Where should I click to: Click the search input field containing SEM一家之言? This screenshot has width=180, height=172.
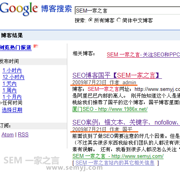[128, 11]
